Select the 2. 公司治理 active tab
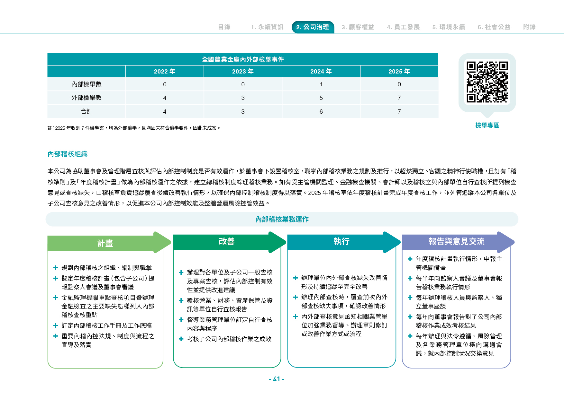This screenshot has width=564, height=398. pos(313,27)
